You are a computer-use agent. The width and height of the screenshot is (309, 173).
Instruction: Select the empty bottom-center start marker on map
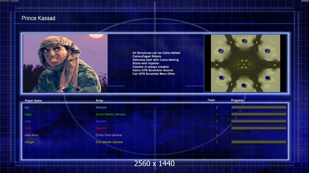tap(244, 85)
